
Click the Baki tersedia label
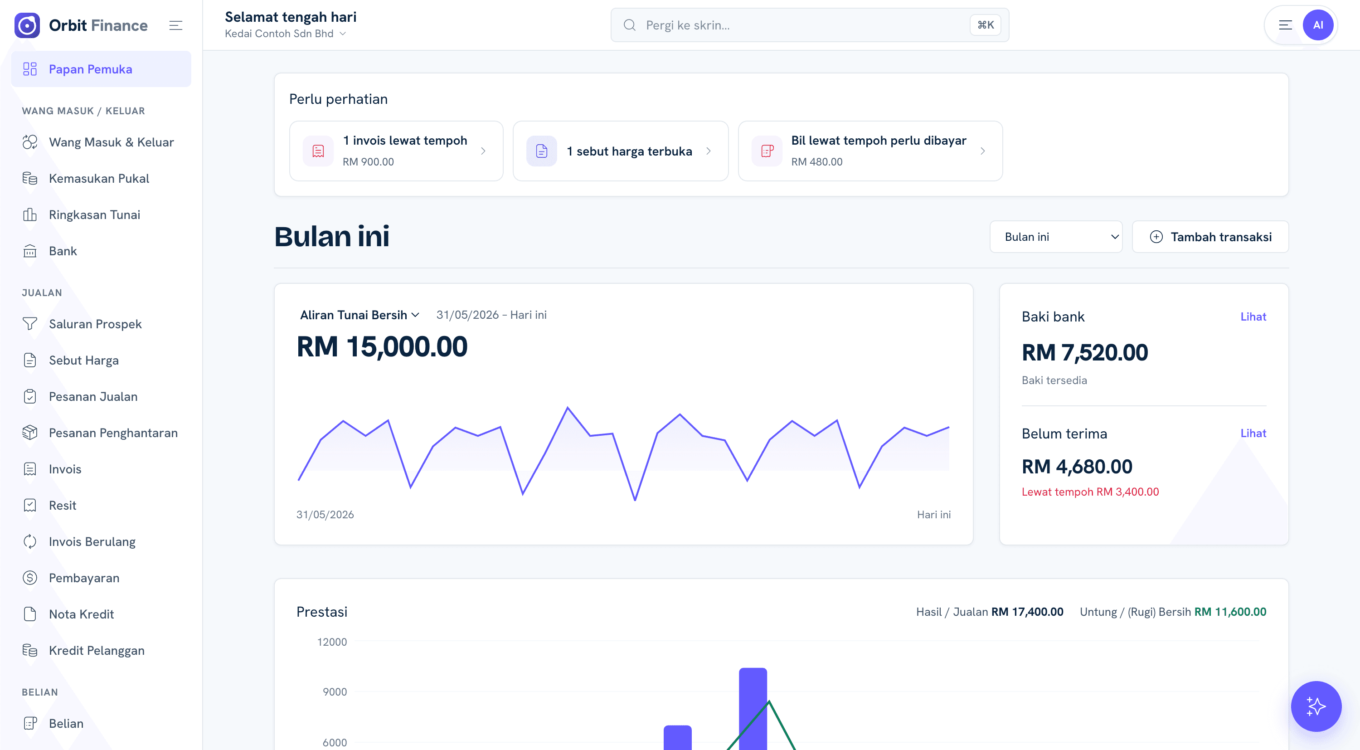(1054, 381)
